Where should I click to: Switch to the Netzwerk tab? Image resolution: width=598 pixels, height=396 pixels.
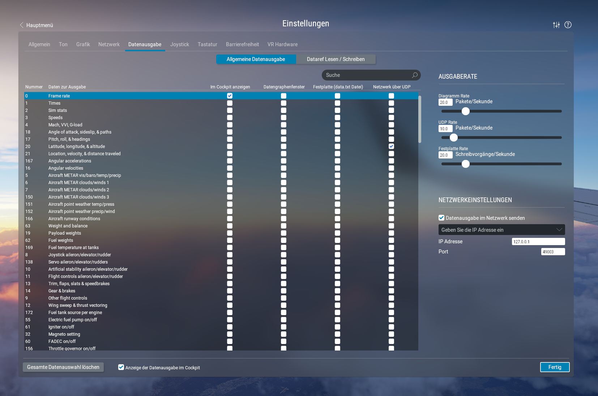pyautogui.click(x=109, y=44)
